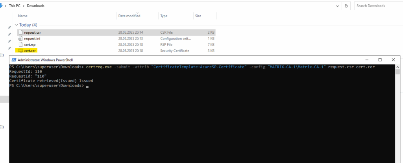Click the cert.rsp file icon
Image resolution: width=403 pixels, height=163 pixels.
(x=20, y=45)
